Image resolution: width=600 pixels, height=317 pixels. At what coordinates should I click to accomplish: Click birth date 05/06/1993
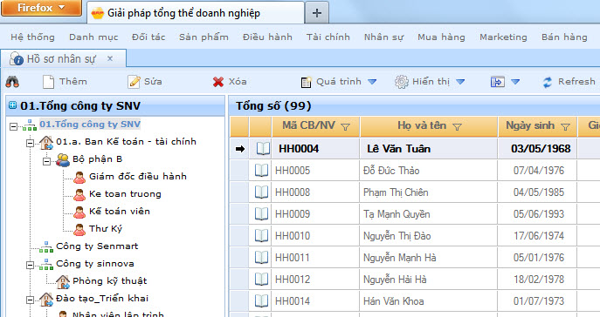click(538, 214)
